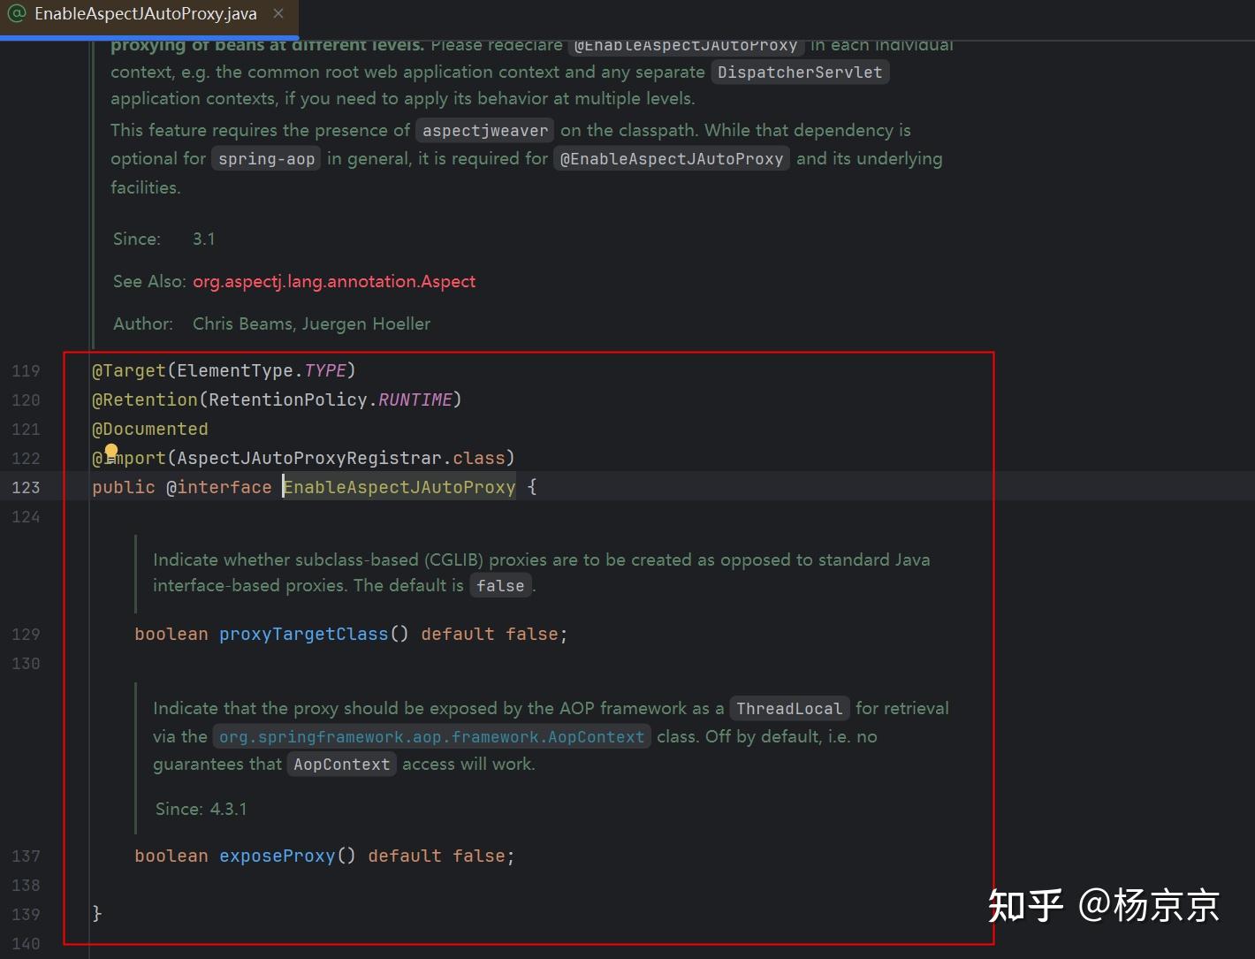Click the DispatcherServlet reference in the documentation

[800, 72]
